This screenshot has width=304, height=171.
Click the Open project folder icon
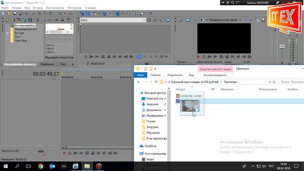pos(9,14)
